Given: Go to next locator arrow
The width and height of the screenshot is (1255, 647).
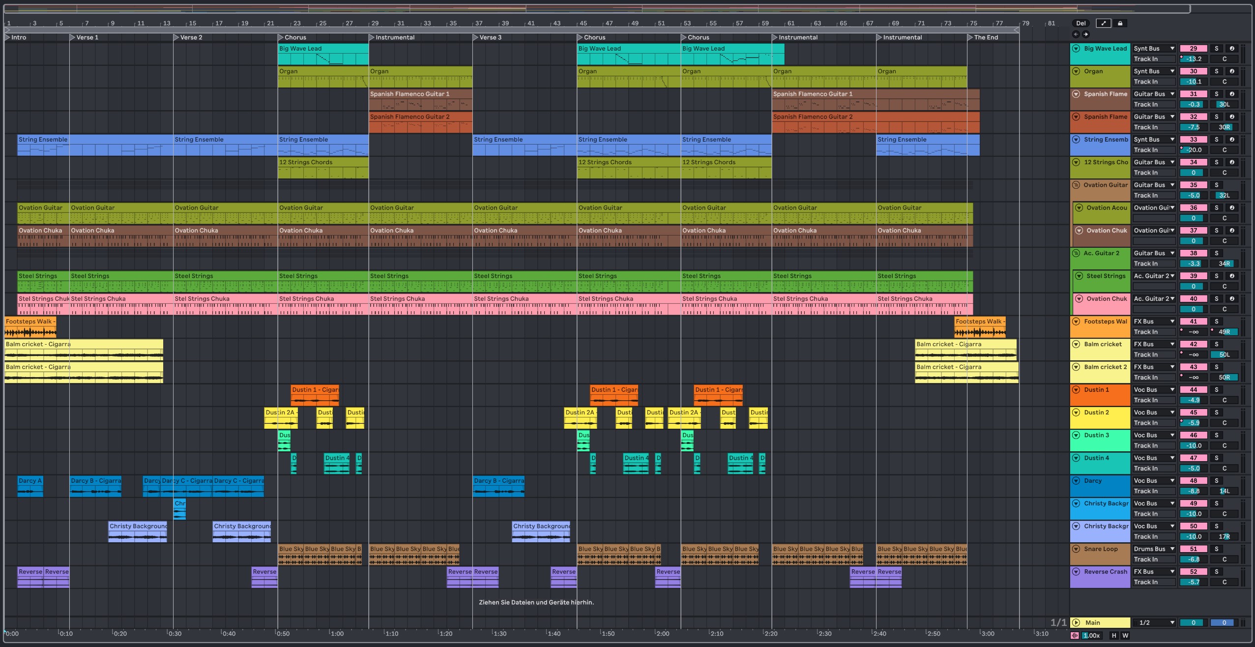Looking at the screenshot, I should tap(1086, 34).
